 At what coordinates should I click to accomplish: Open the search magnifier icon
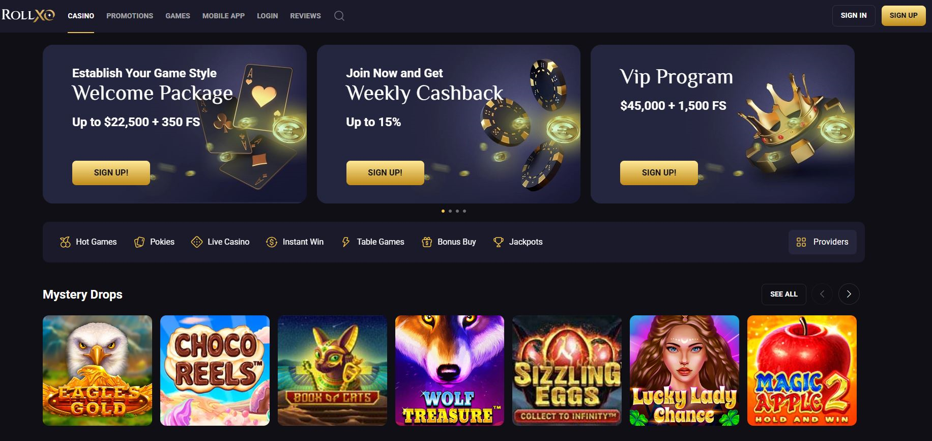point(339,16)
